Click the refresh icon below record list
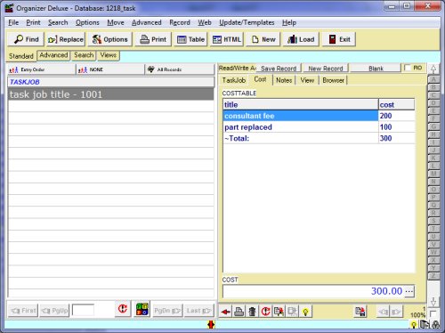445x333 pixels. tap(123, 309)
